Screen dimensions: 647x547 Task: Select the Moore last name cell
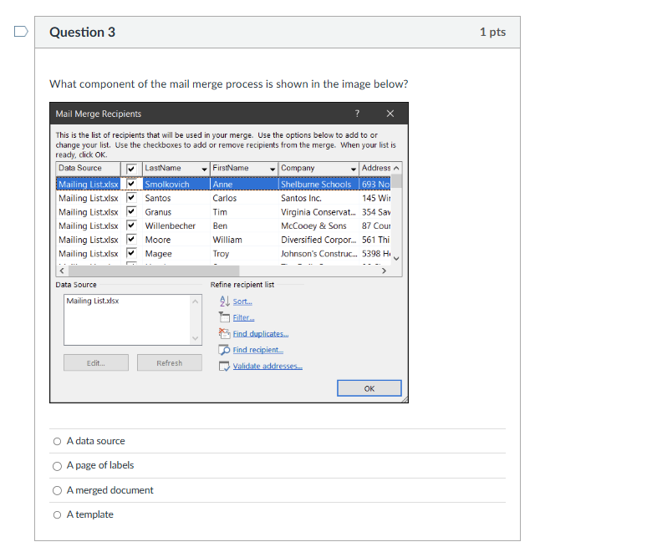pyautogui.click(x=176, y=240)
